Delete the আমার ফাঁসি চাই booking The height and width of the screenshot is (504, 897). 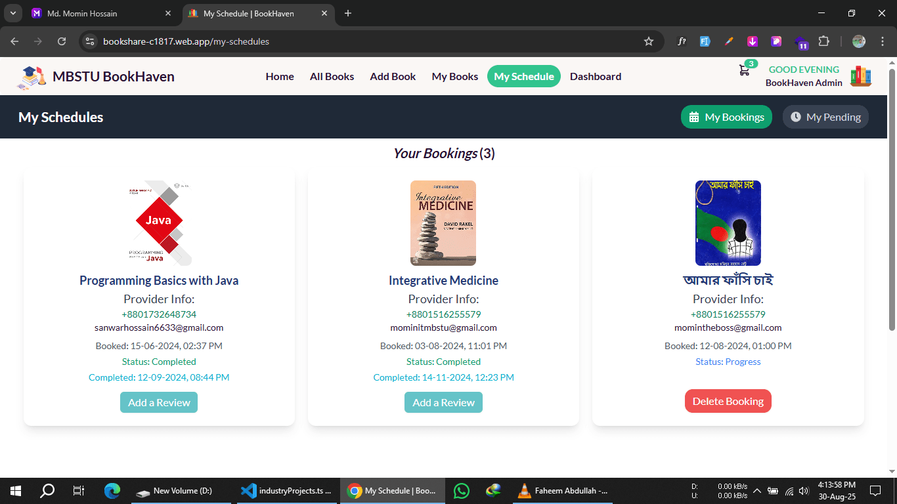coord(728,401)
